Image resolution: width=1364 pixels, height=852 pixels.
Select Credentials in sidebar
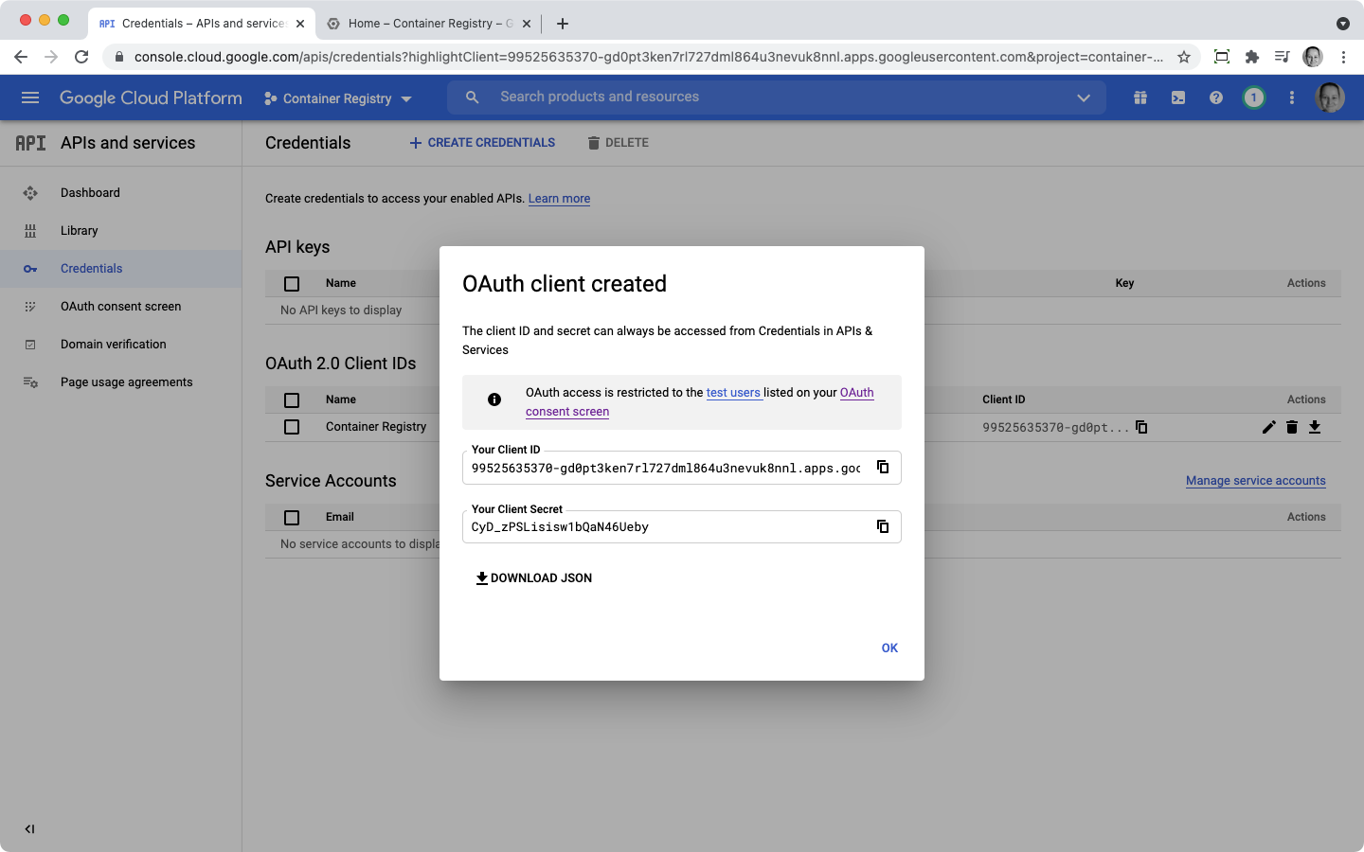(121, 269)
